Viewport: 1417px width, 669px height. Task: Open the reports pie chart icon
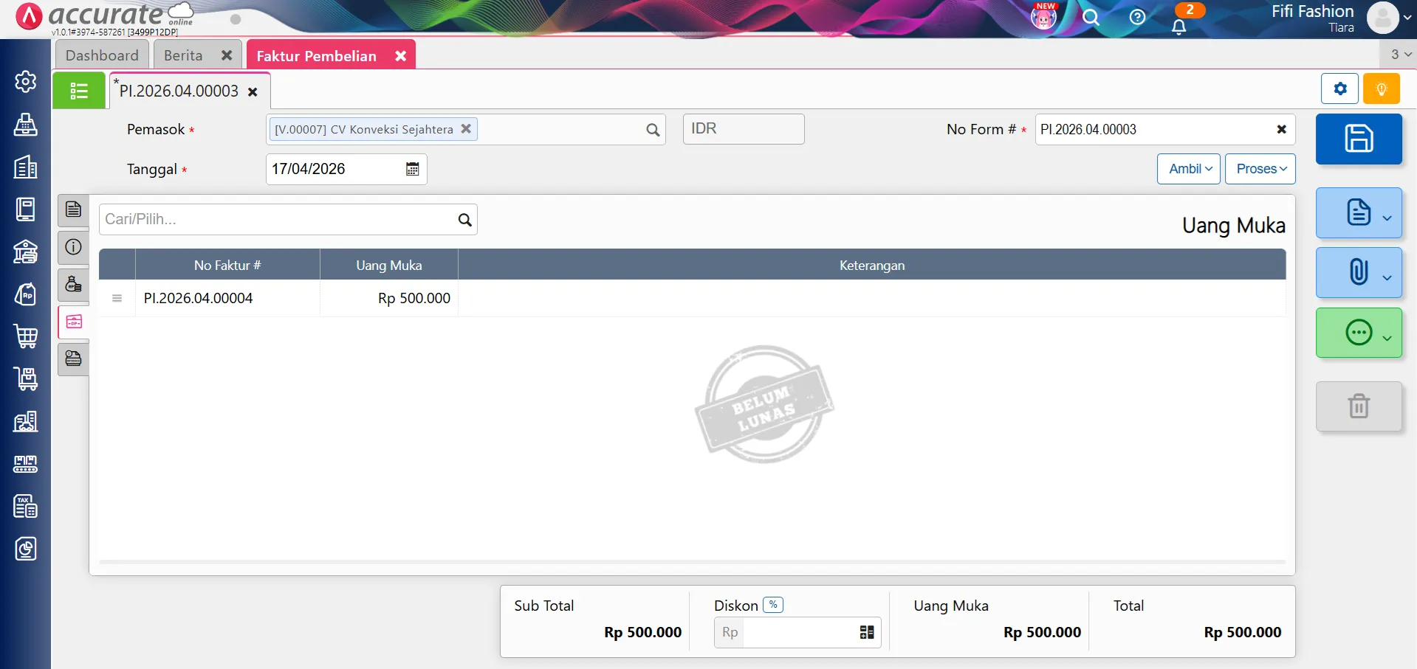[x=26, y=549]
